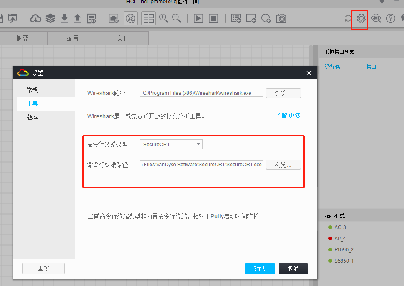Viewport: 404px width, 286px height.
Task: Click the Wireshark path input field
Action: point(201,93)
